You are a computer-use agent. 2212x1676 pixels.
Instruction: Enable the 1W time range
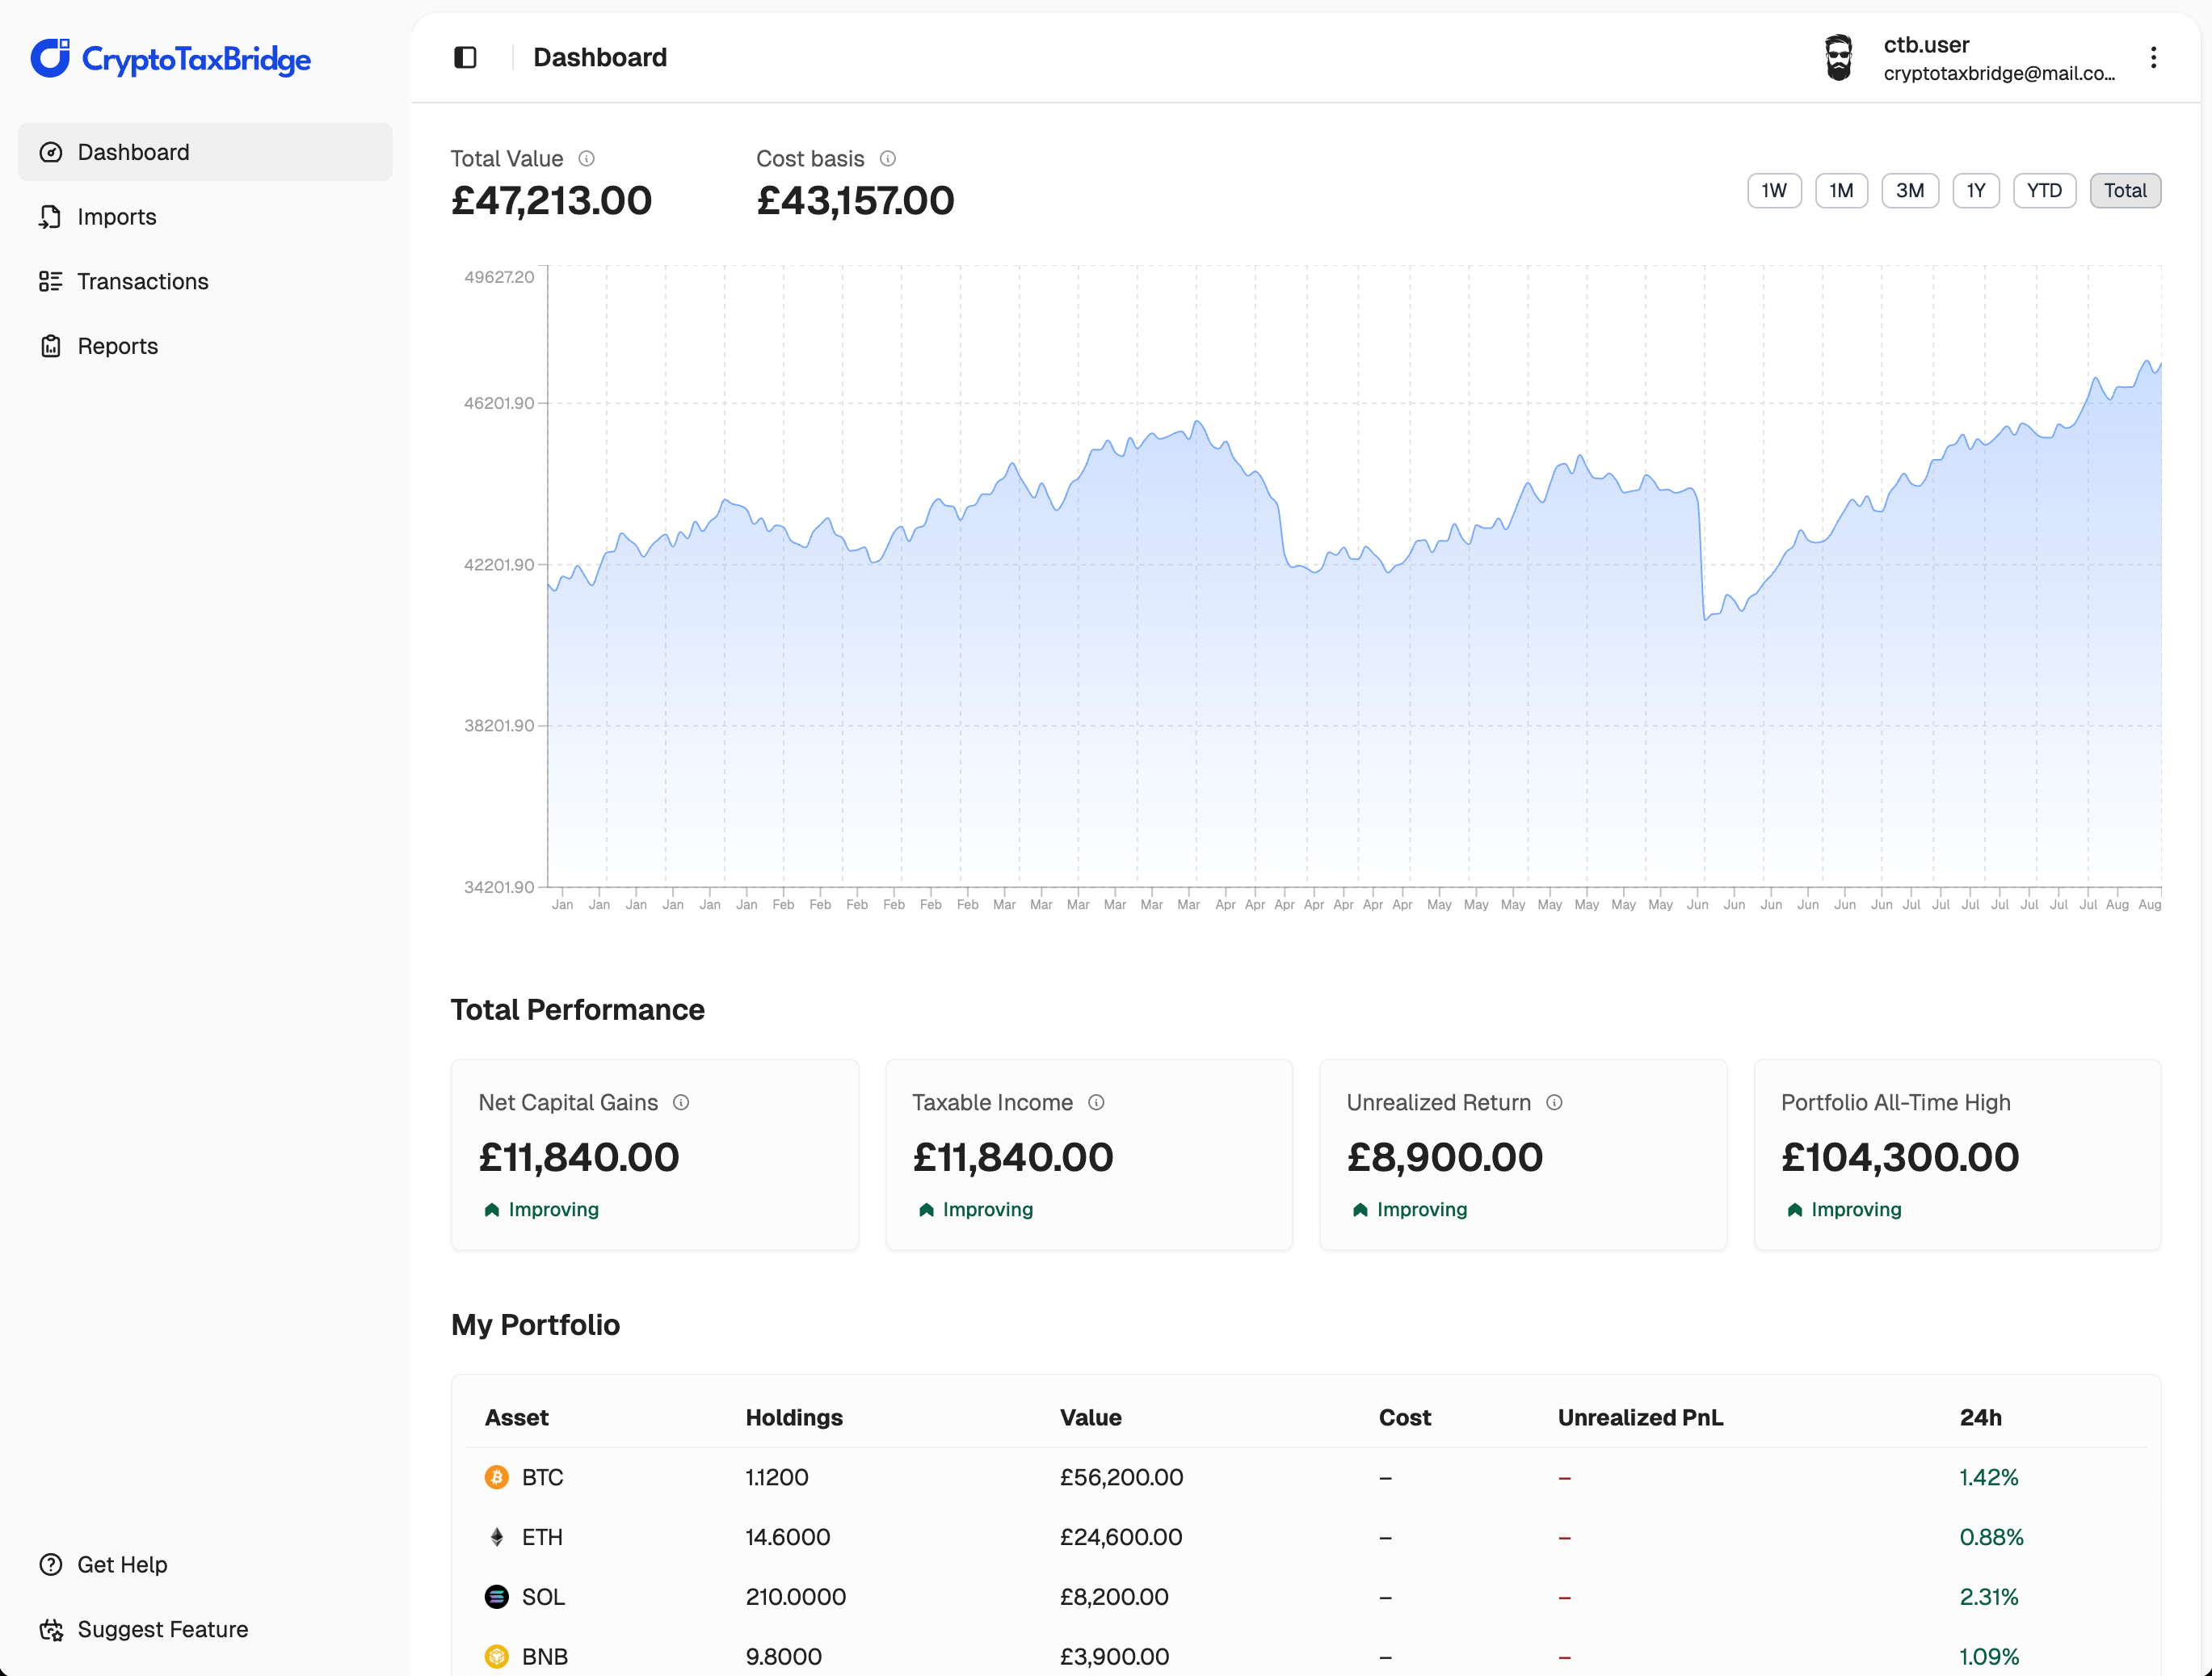pos(1774,190)
